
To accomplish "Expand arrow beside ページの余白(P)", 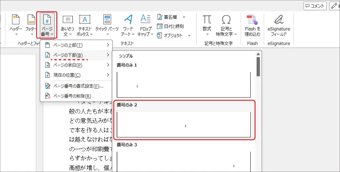I will click(108, 65).
